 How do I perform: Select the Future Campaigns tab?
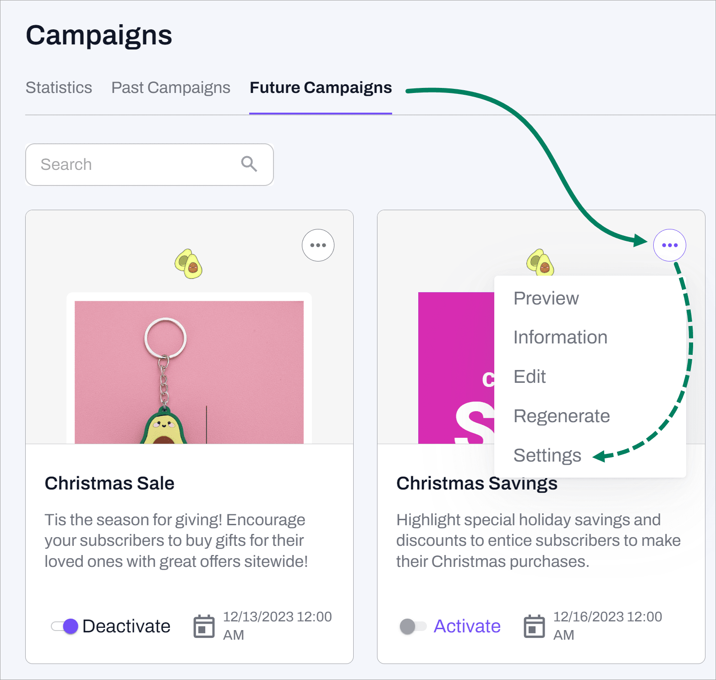[321, 87]
